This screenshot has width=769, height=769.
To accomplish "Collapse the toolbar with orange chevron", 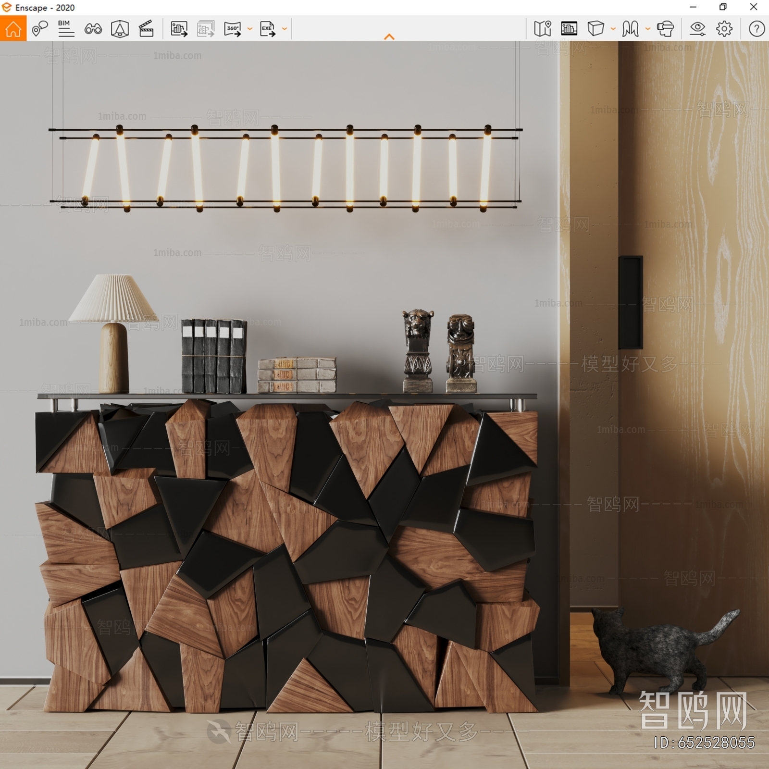I will click(x=389, y=37).
